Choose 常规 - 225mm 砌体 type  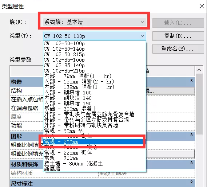coord(95,153)
